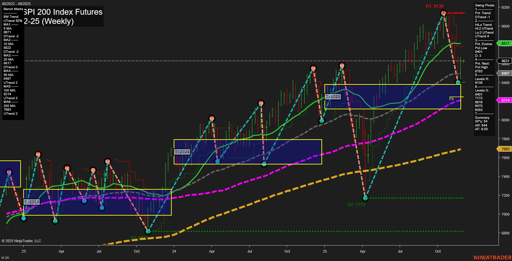Click the AR: 844 summary value

481,125
